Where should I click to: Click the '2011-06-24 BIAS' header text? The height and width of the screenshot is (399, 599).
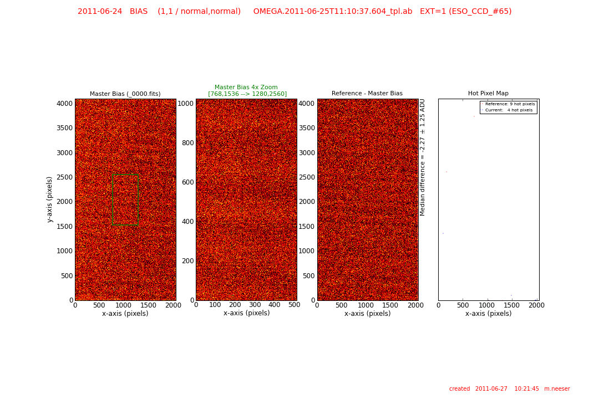click(x=113, y=12)
